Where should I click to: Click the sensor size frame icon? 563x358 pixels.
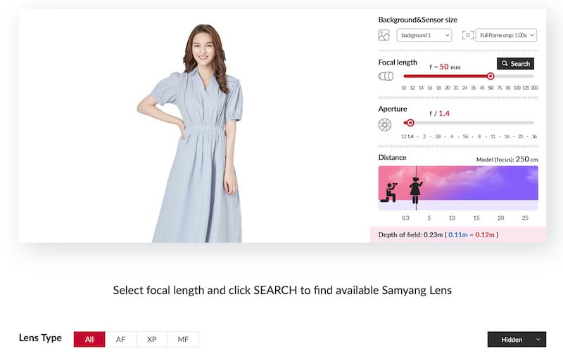tap(467, 35)
